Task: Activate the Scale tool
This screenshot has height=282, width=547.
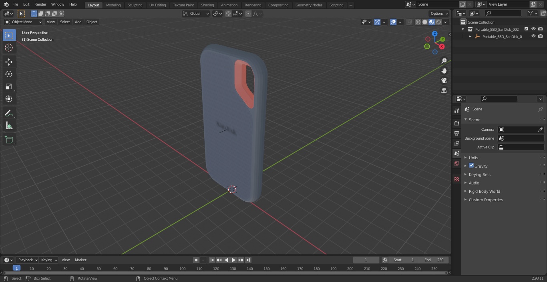Action: 9,86
